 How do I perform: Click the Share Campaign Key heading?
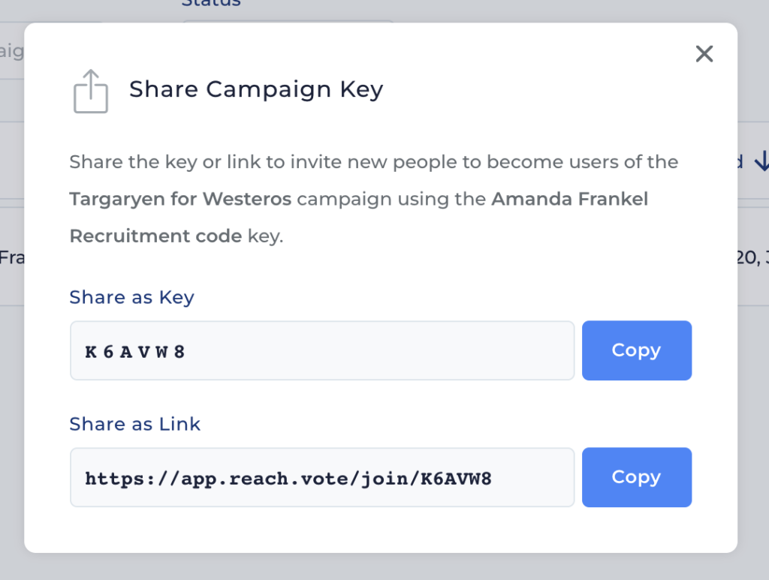(256, 89)
